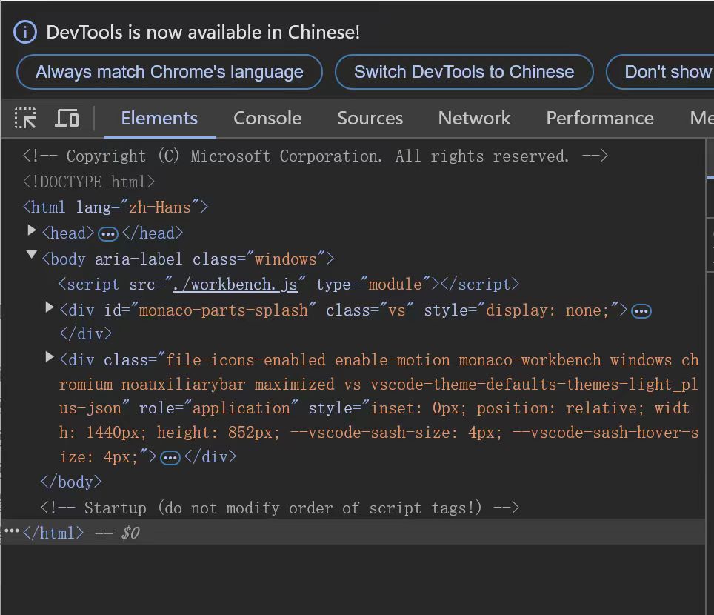The image size is (714, 615).
Task: Go to the Network tab
Action: (x=474, y=119)
